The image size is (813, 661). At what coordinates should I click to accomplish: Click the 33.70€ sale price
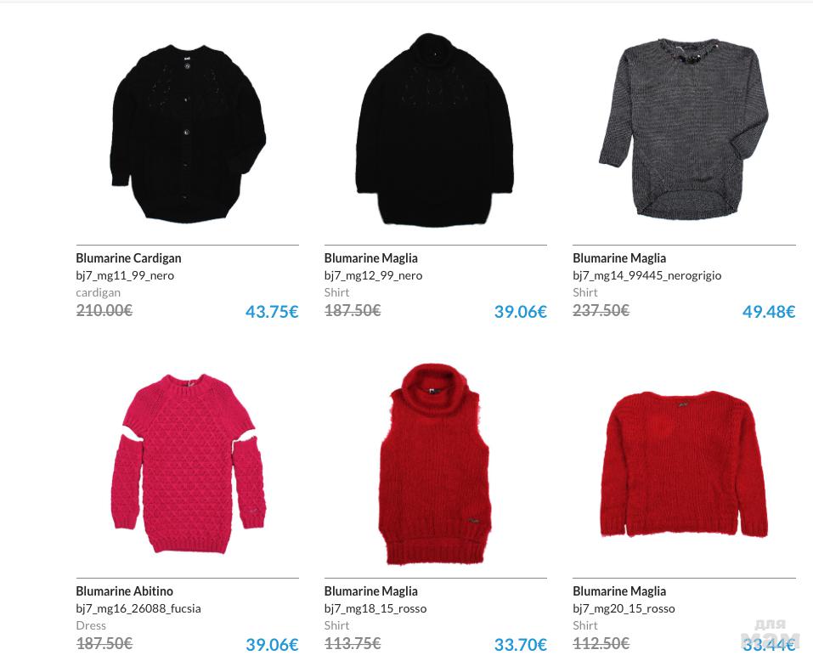coord(520,644)
